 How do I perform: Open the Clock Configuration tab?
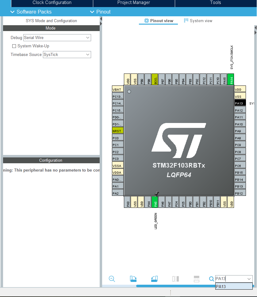coord(52,3)
